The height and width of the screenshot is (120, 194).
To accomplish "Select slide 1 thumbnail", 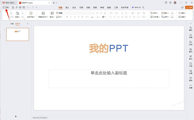I will pyautogui.click(x=17, y=34).
